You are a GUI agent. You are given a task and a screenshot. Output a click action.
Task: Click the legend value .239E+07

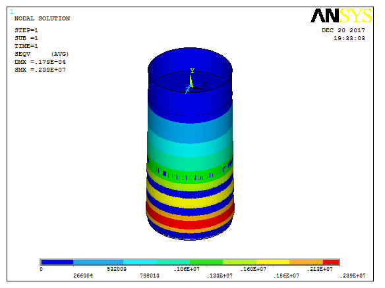coord(353,276)
